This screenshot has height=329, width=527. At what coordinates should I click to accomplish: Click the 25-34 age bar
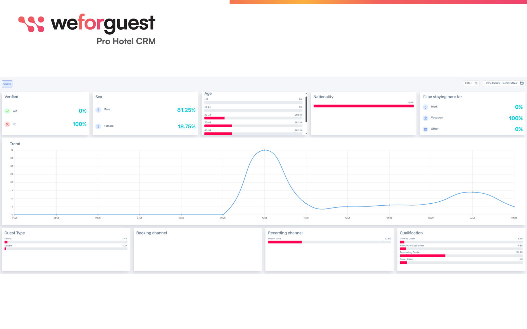click(253, 118)
